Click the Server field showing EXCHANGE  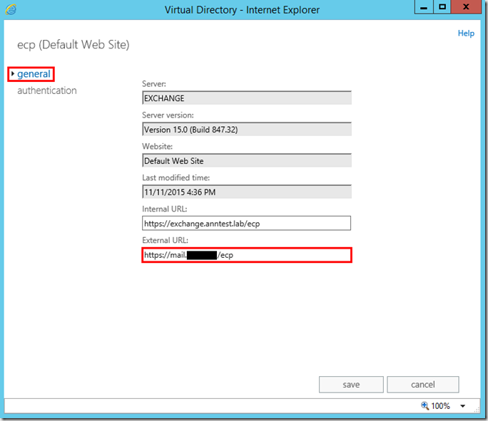(246, 98)
